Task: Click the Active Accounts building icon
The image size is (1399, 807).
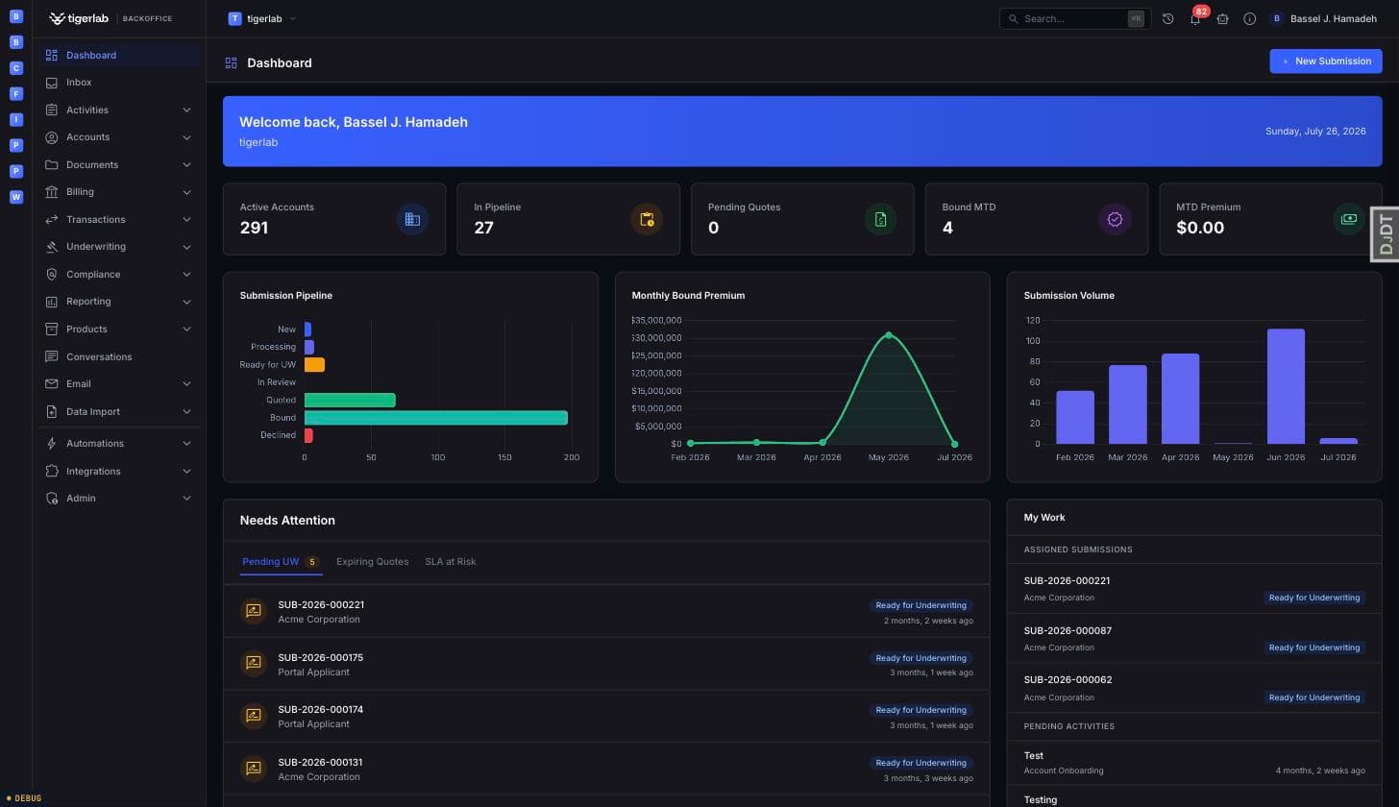Action: tap(412, 219)
